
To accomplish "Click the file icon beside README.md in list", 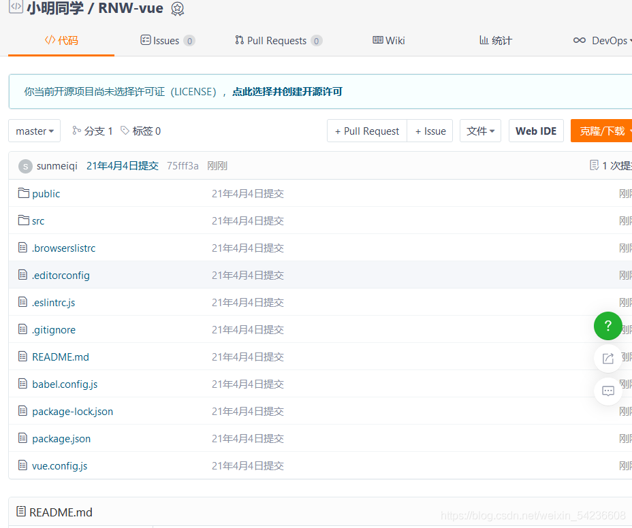I will pyautogui.click(x=23, y=357).
